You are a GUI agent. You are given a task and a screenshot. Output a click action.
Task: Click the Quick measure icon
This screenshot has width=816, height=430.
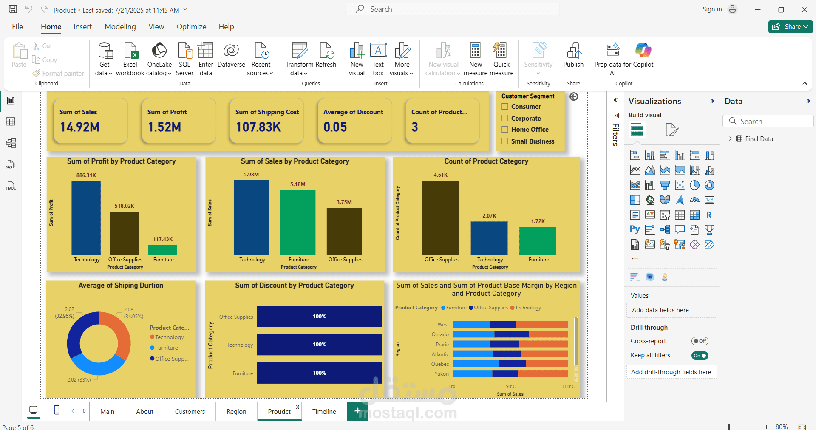point(501,51)
